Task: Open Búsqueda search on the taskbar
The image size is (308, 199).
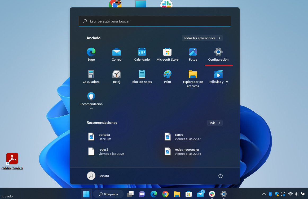Action: coord(108,194)
